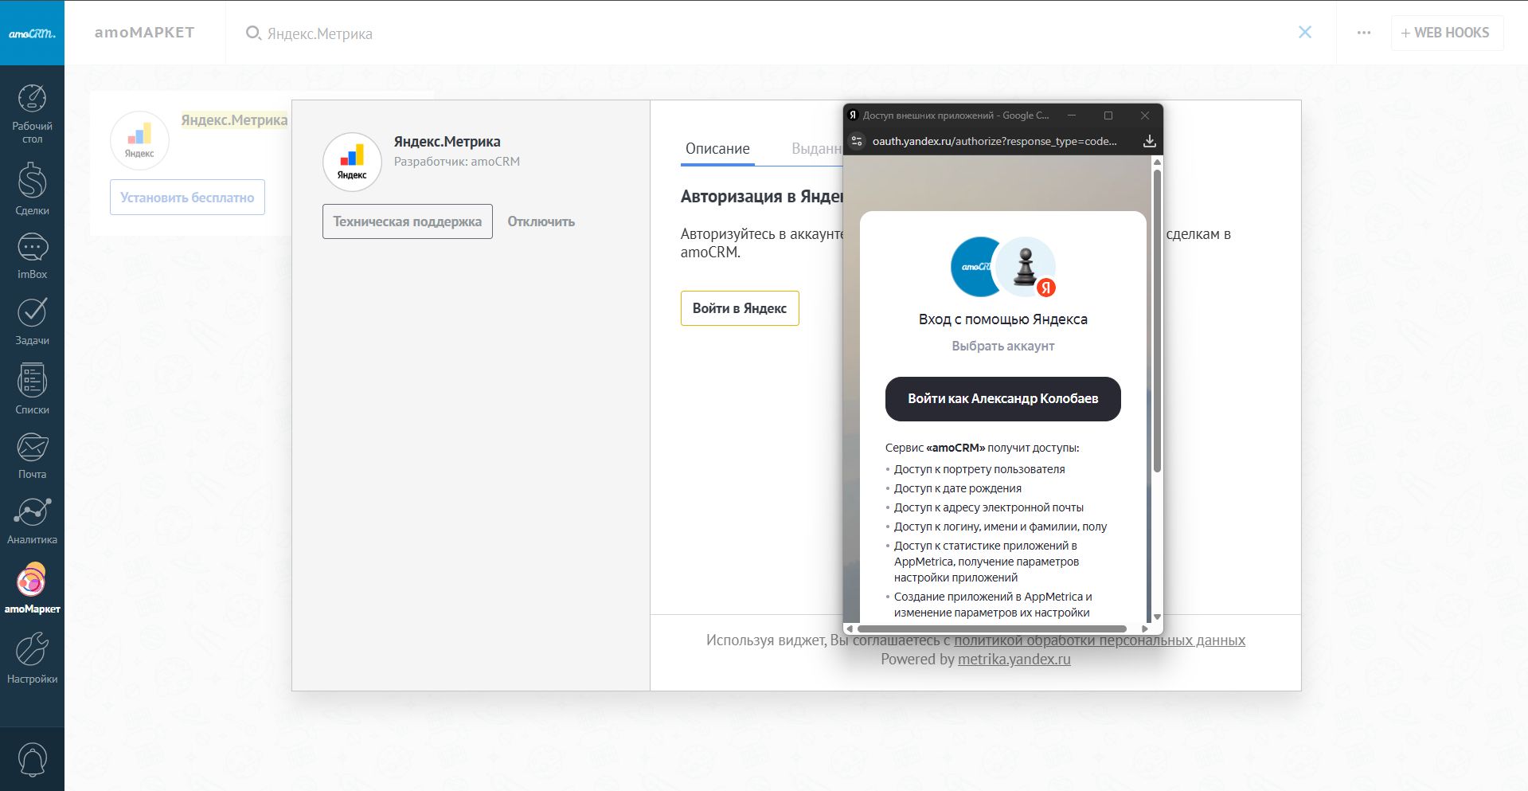Click Техническая поддержка button

point(407,221)
